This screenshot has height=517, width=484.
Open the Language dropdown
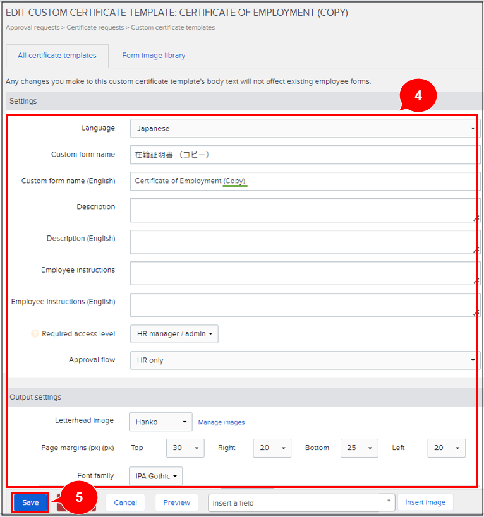click(305, 128)
